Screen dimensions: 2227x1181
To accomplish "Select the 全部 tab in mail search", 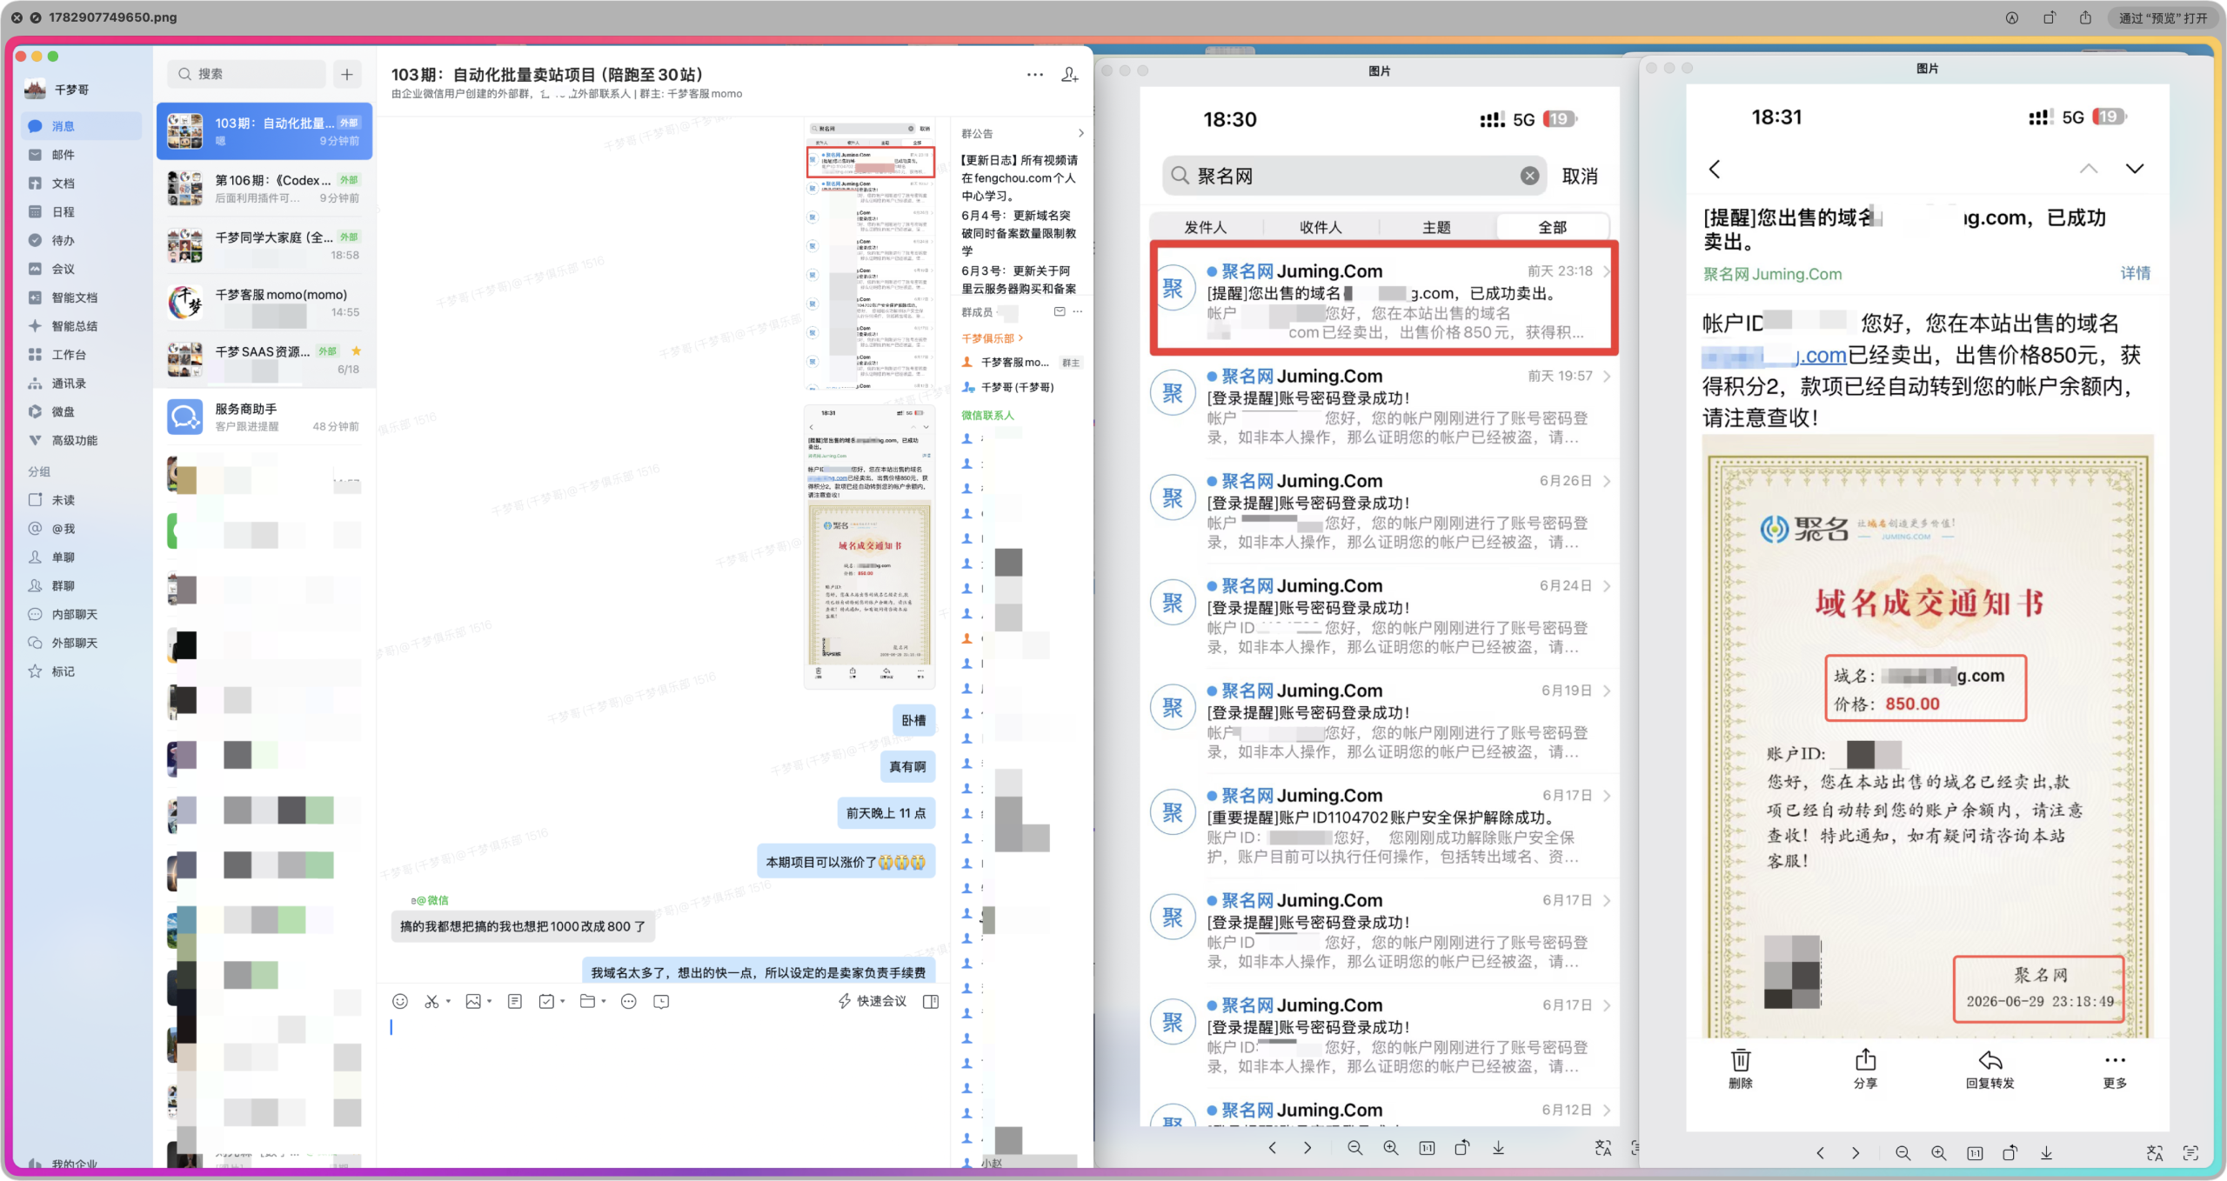I will (1552, 227).
